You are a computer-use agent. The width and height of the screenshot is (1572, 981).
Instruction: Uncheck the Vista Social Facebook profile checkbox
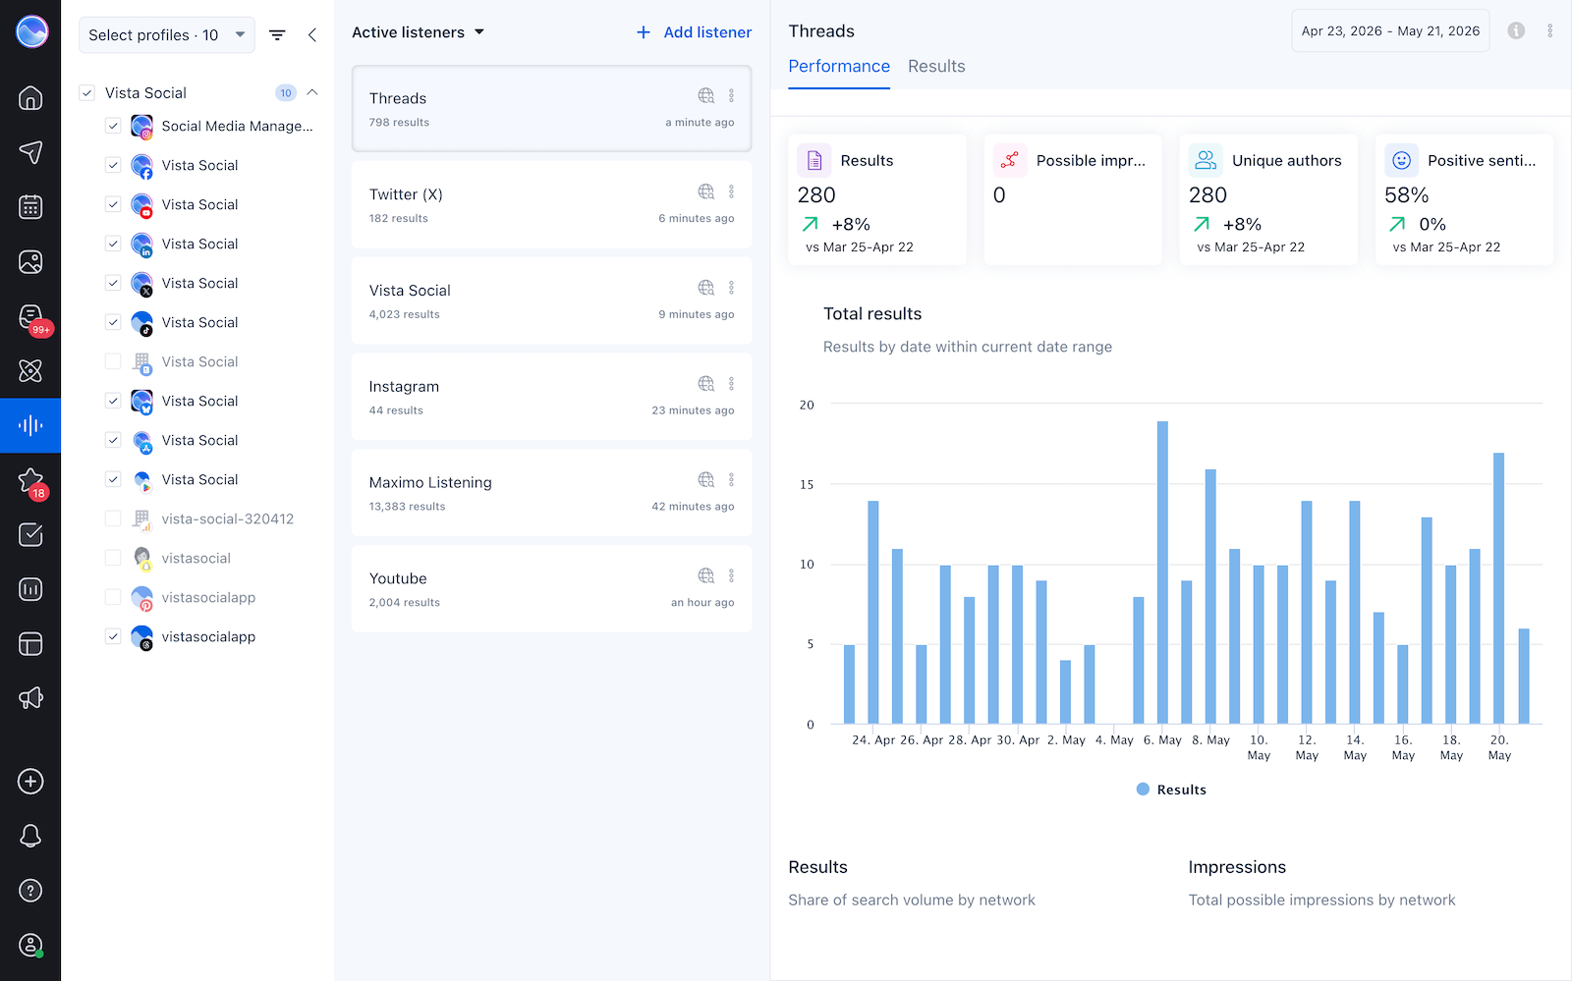pyautogui.click(x=113, y=165)
